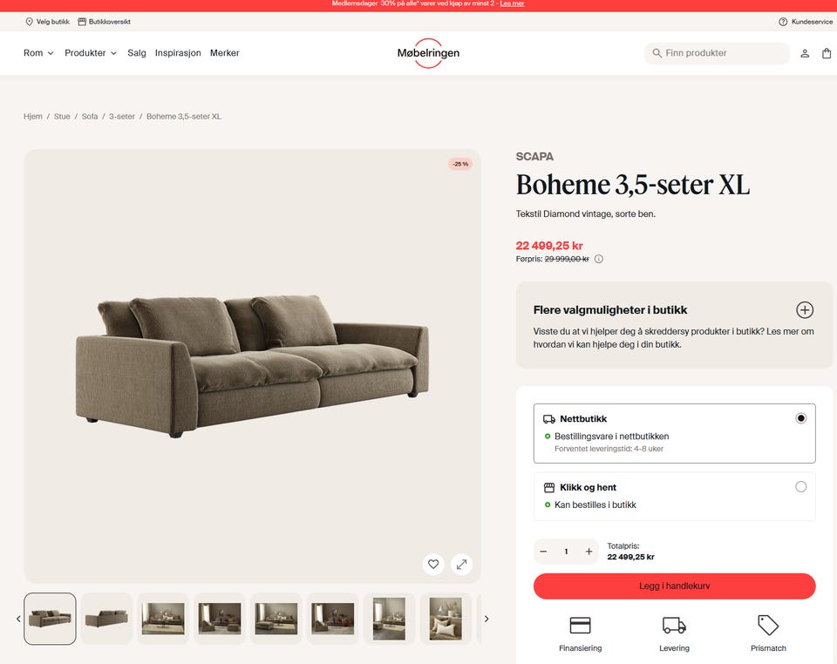Open fullscreen image view with expand icon
The height and width of the screenshot is (664, 837).
click(x=462, y=564)
